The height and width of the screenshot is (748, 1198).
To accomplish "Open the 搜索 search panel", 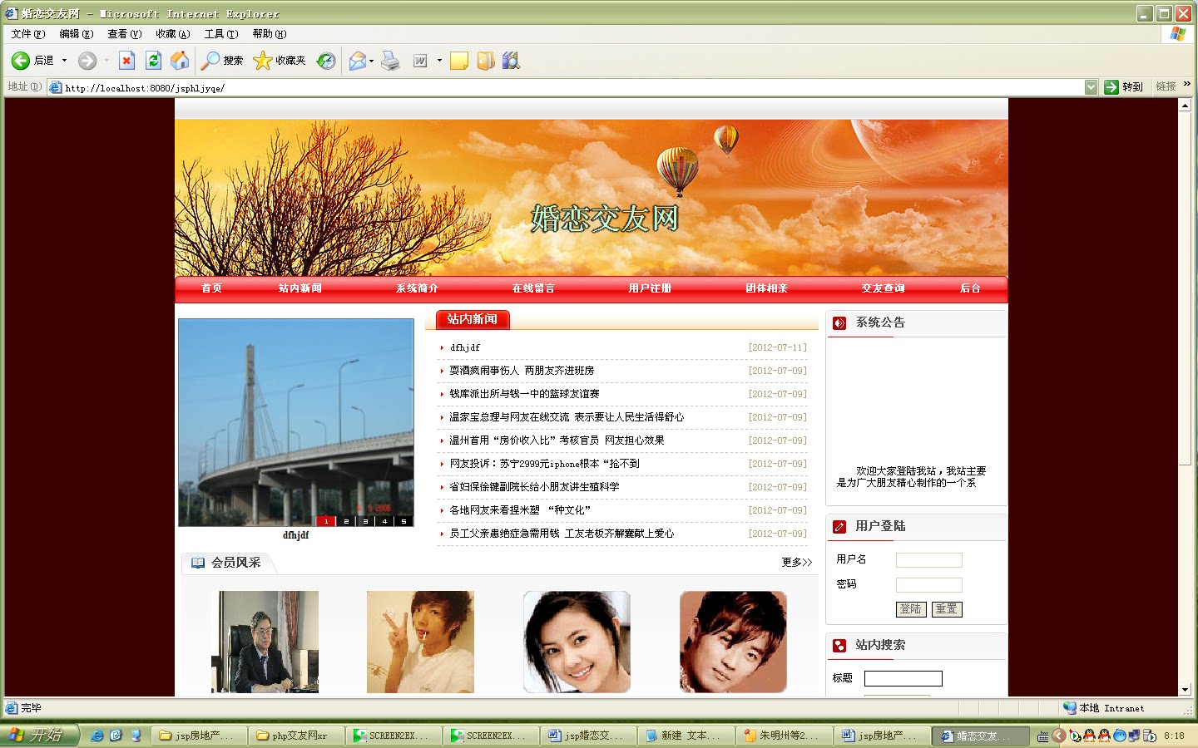I will point(220,60).
